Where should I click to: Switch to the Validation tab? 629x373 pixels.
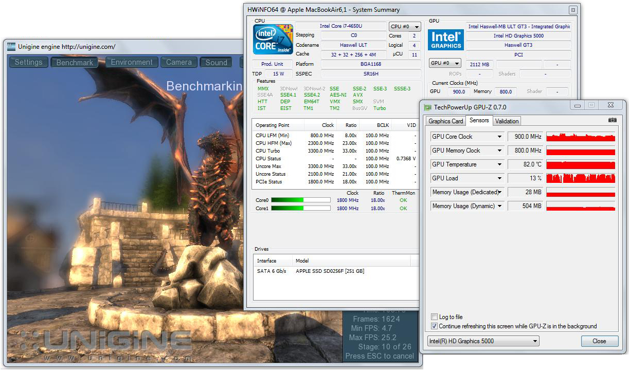tap(507, 121)
